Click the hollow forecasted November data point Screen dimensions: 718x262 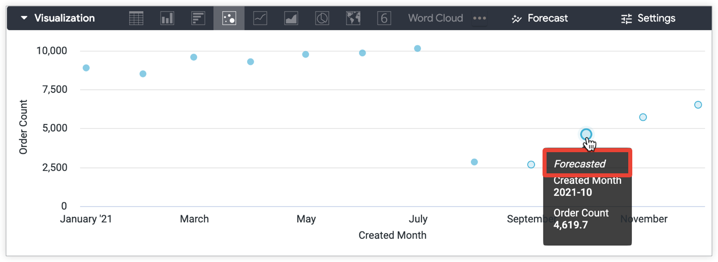pyautogui.click(x=643, y=117)
